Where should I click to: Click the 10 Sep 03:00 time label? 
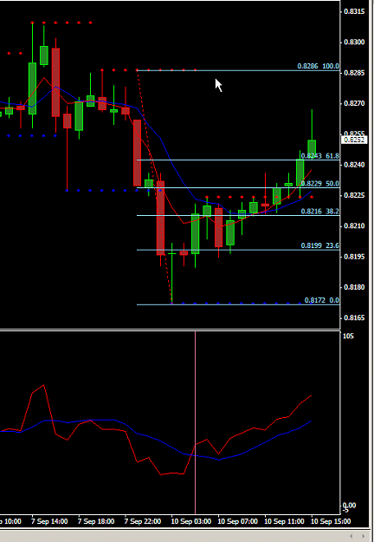tap(190, 521)
